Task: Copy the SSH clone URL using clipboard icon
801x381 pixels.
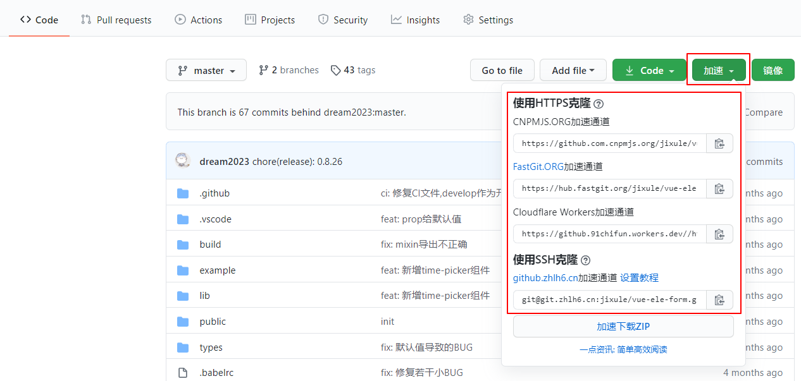Action: coord(719,299)
